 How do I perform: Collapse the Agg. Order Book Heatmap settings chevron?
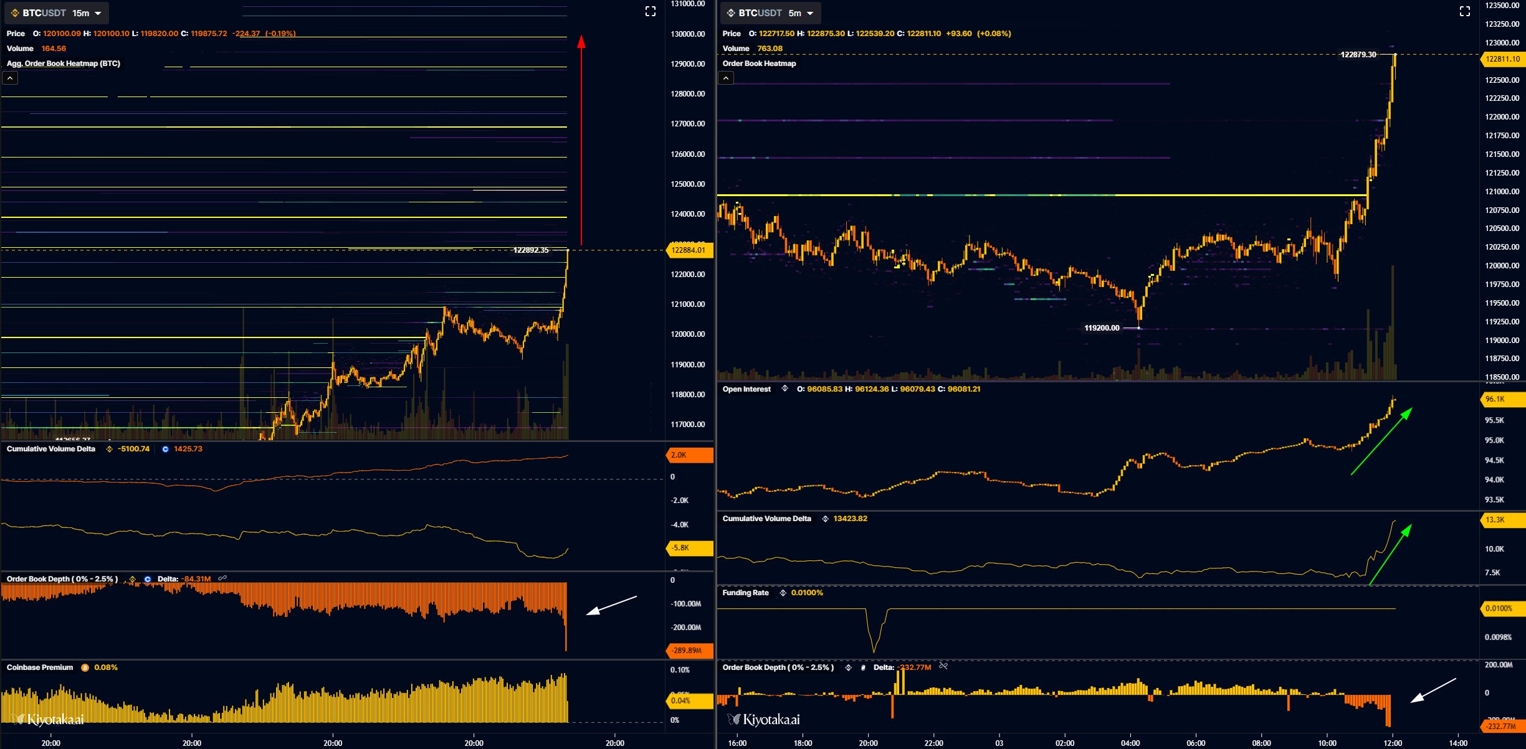pos(10,78)
